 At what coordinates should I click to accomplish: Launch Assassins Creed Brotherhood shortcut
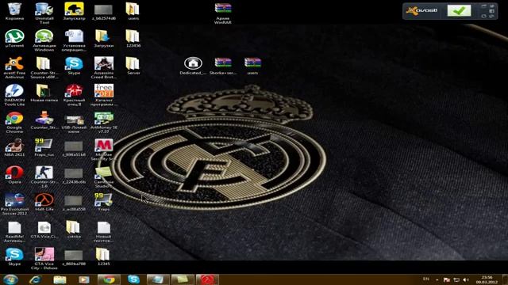pyautogui.click(x=104, y=64)
